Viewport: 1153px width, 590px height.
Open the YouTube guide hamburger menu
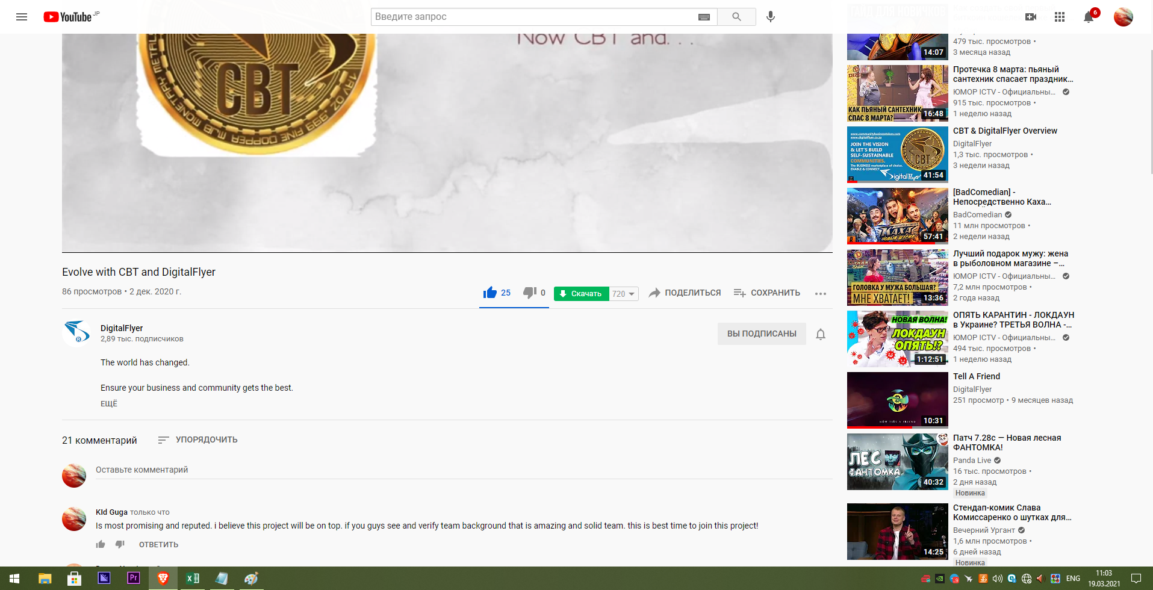pyautogui.click(x=22, y=17)
